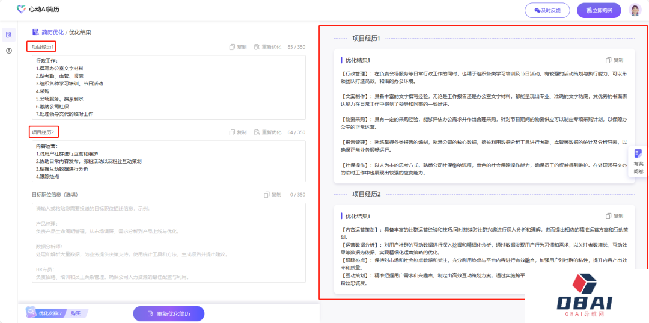Copy the 目标职位信息 field text
This screenshot has height=323, width=649.
[x=273, y=195]
